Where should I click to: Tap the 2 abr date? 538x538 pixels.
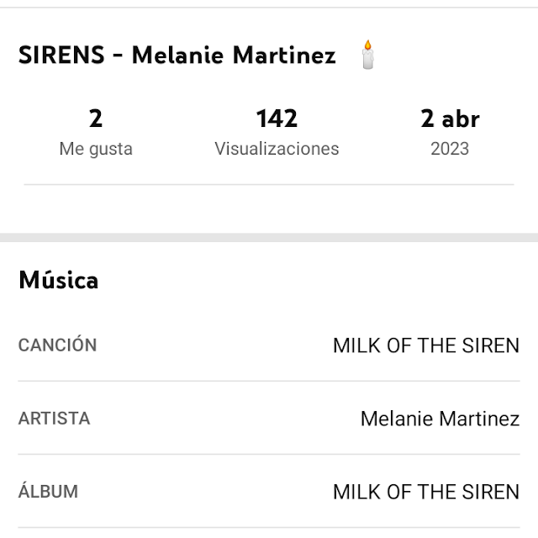tap(450, 119)
